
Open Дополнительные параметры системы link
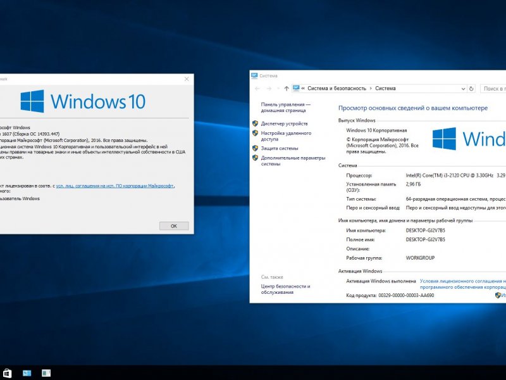coord(293,161)
